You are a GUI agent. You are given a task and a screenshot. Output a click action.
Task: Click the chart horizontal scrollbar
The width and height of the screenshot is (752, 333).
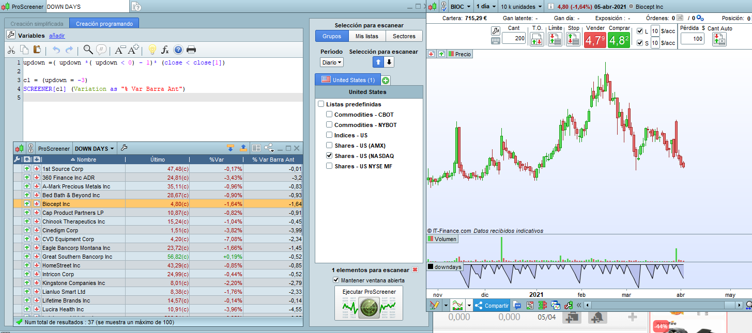tap(663, 305)
